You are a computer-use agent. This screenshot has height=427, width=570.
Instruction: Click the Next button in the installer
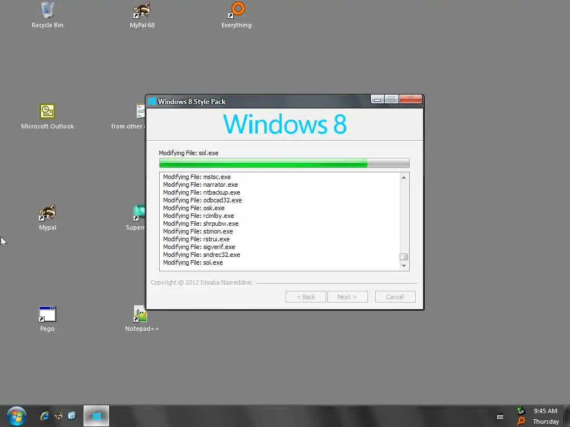pyautogui.click(x=347, y=297)
